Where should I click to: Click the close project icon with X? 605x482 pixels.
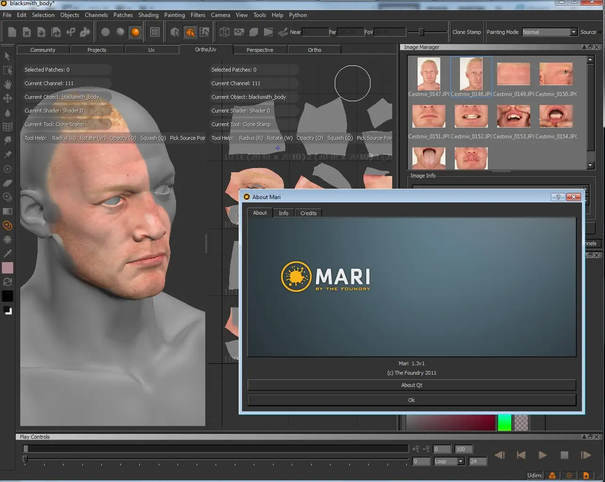click(27, 32)
